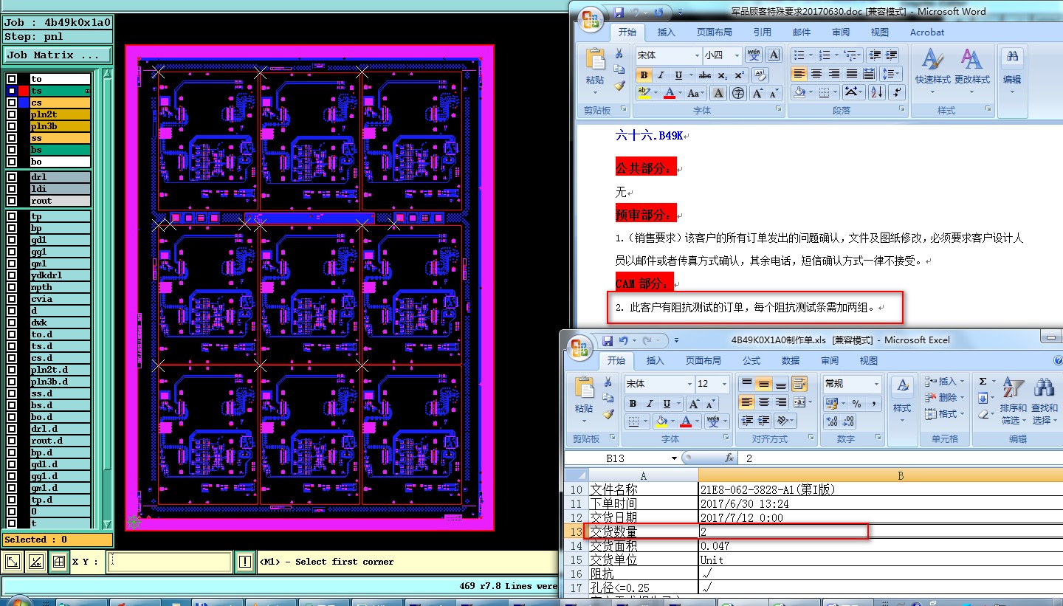Open the 公式 tab in Excel
This screenshot has width=1063, height=606.
751,361
